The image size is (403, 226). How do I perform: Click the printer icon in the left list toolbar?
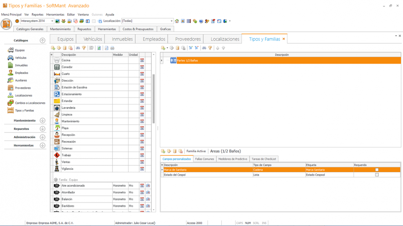112,48
